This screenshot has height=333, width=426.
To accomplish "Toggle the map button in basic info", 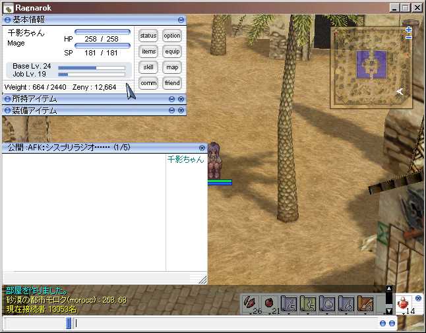I will pyautogui.click(x=172, y=67).
